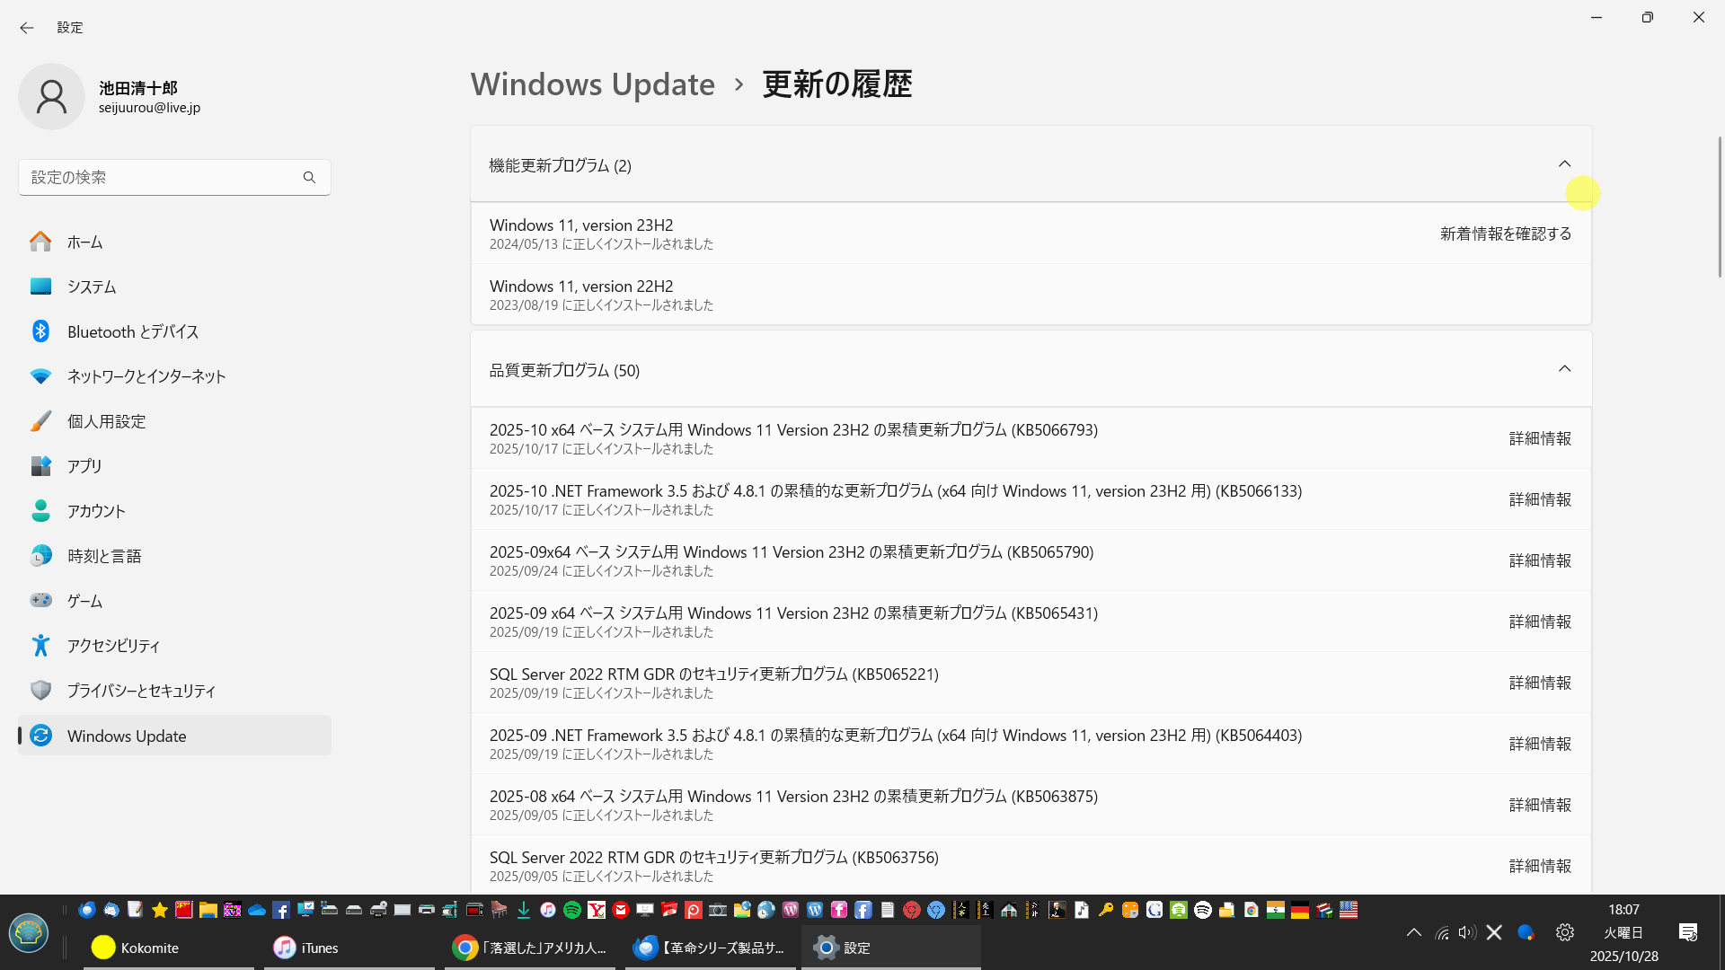Viewport: 1725px width, 970px height.
Task: Open 詳細情報 for SQL Server KB5063756
Action: coord(1540,866)
